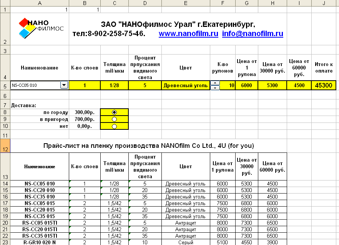The width and height of the screenshot is (339, 245).
Task: Click the 0,00р. delivery price cell
Action: pyautogui.click(x=85, y=126)
